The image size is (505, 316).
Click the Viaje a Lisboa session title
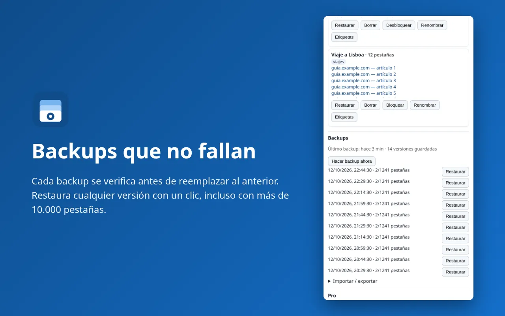[x=348, y=55]
